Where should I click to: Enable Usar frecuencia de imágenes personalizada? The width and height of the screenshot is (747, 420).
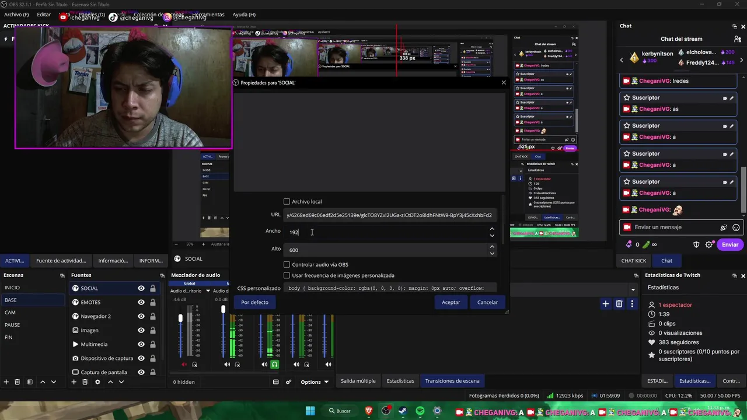[x=287, y=275]
